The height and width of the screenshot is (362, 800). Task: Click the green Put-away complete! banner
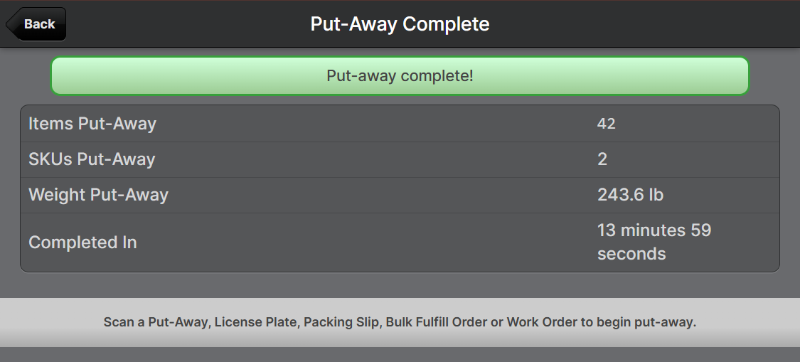click(x=400, y=75)
